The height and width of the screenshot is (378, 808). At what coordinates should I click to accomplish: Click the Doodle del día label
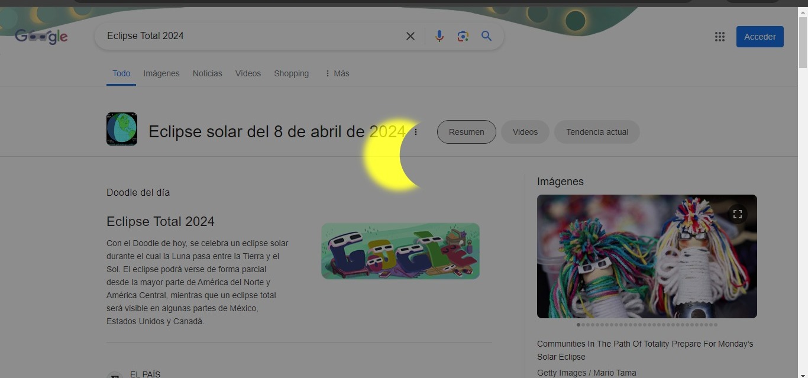tap(138, 192)
